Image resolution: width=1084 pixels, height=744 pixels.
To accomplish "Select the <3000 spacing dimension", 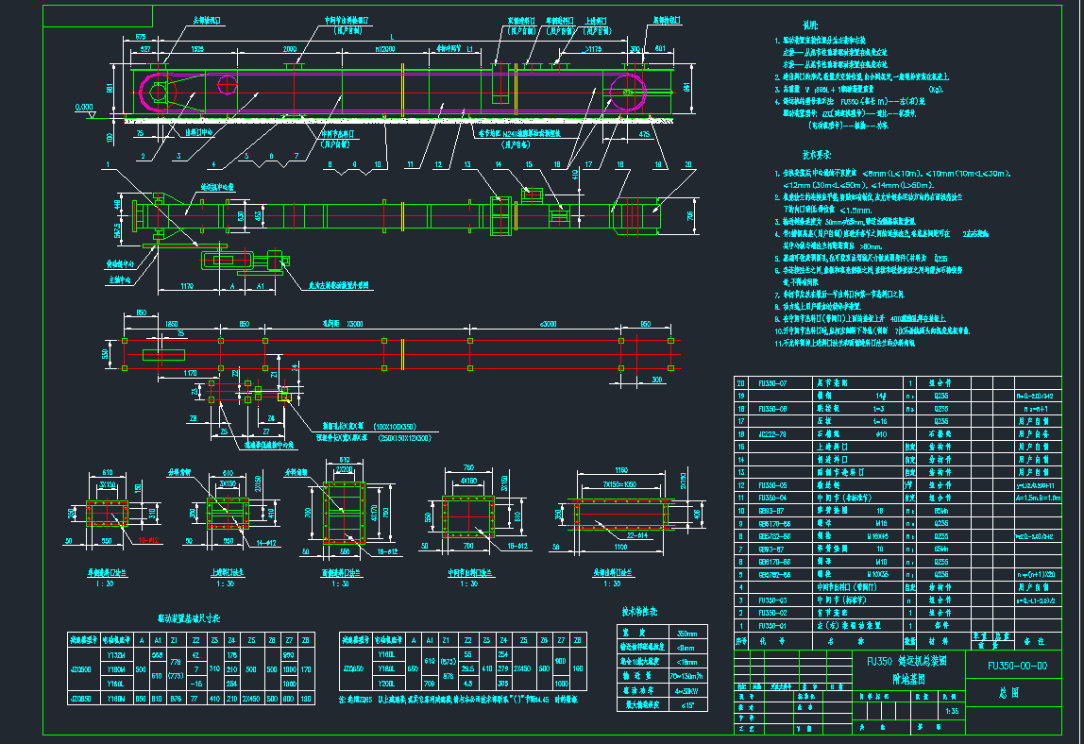I will point(548,324).
